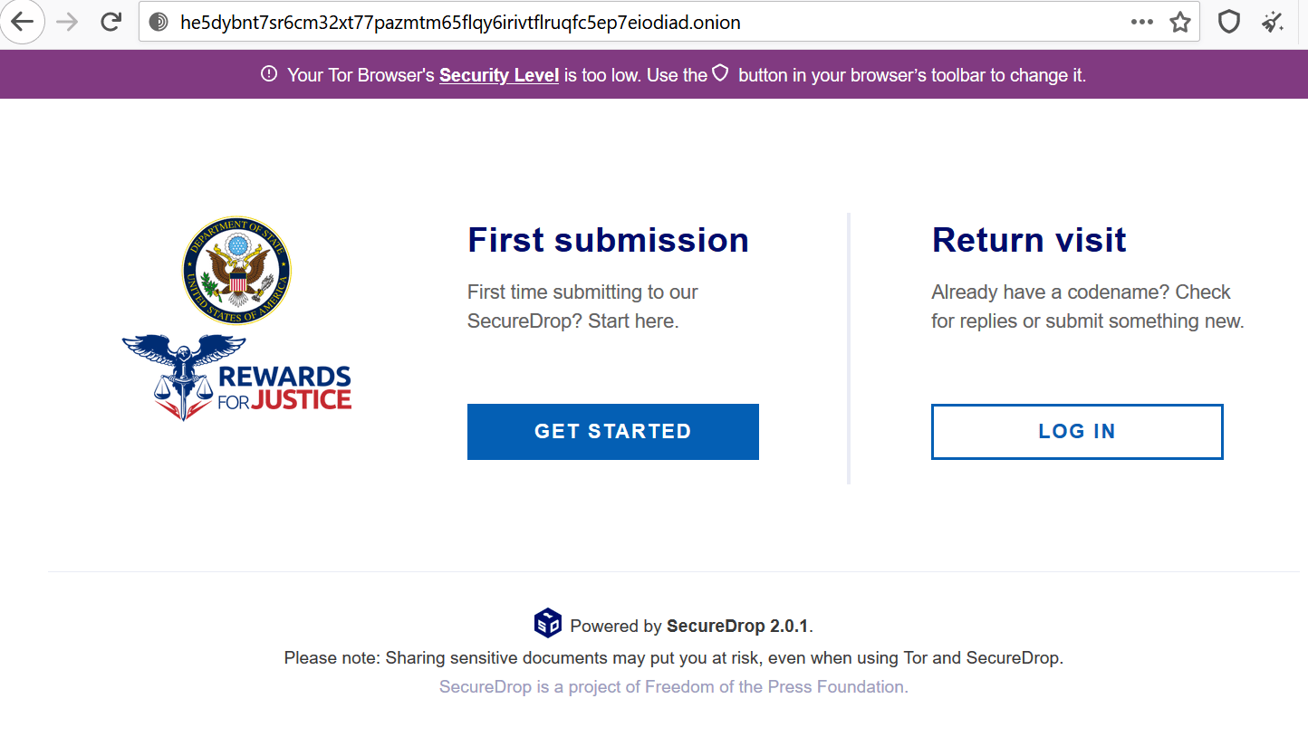1308x737 pixels.
Task: Click the alert icon in the purple banner
Action: (x=269, y=74)
